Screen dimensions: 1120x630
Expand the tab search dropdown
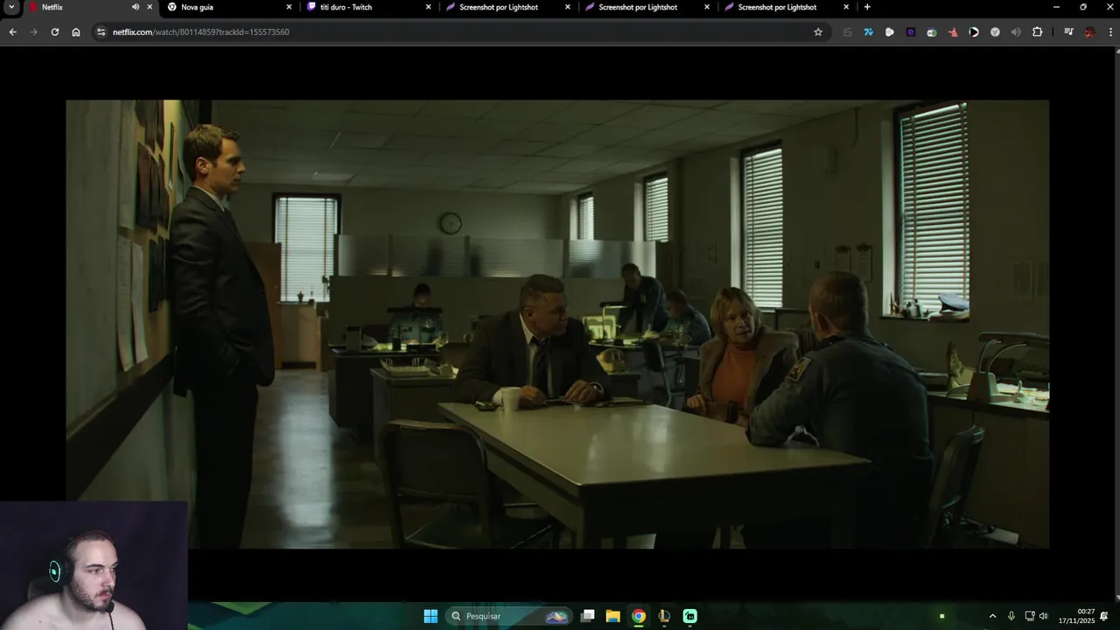click(x=11, y=7)
